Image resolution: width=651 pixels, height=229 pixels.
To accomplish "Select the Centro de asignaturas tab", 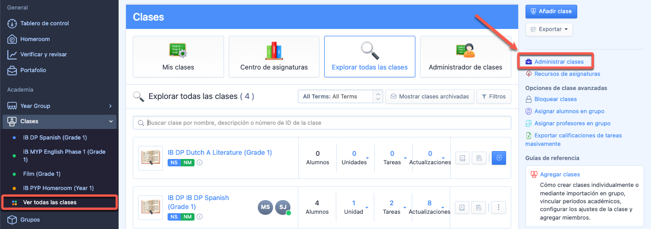I will tap(274, 57).
